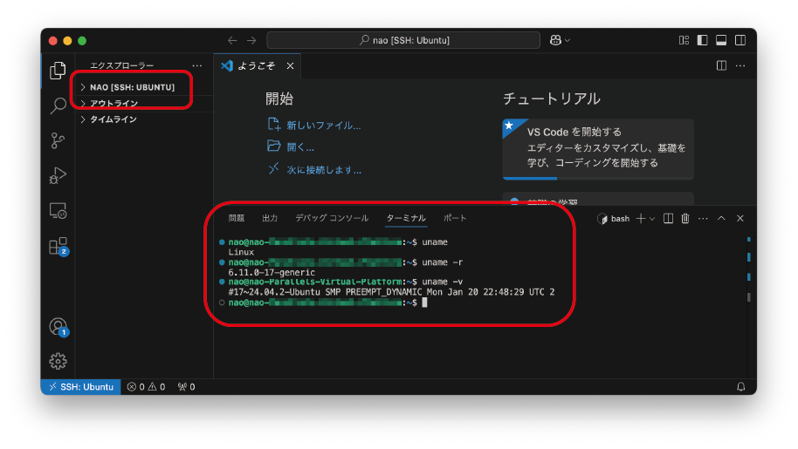Open the new terminal profile dropdown arrow
Screen dimensions: 798x449
652,219
